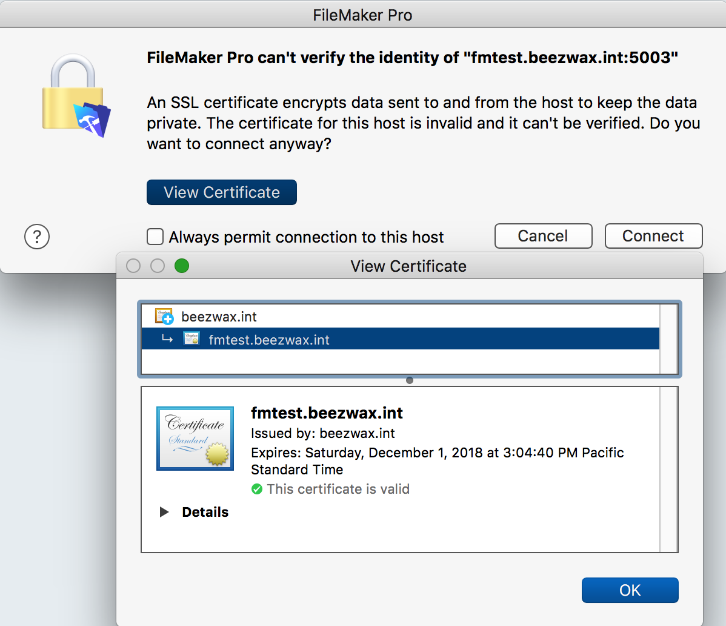Viewport: 726px width, 626px height.
Task: Click the arrow indicating fmtest.beezwax.int hierarchy
Action: 168,338
